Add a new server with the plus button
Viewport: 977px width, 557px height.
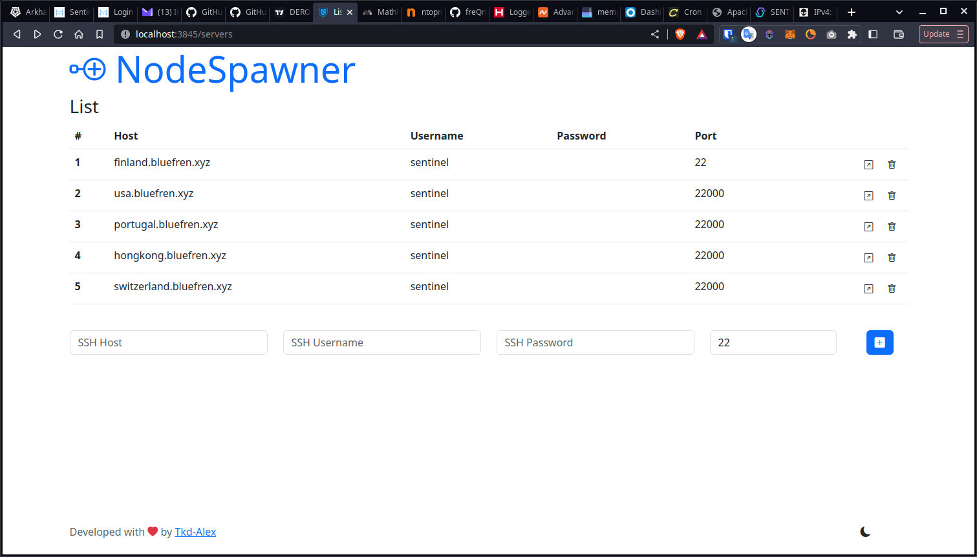pyautogui.click(x=879, y=342)
